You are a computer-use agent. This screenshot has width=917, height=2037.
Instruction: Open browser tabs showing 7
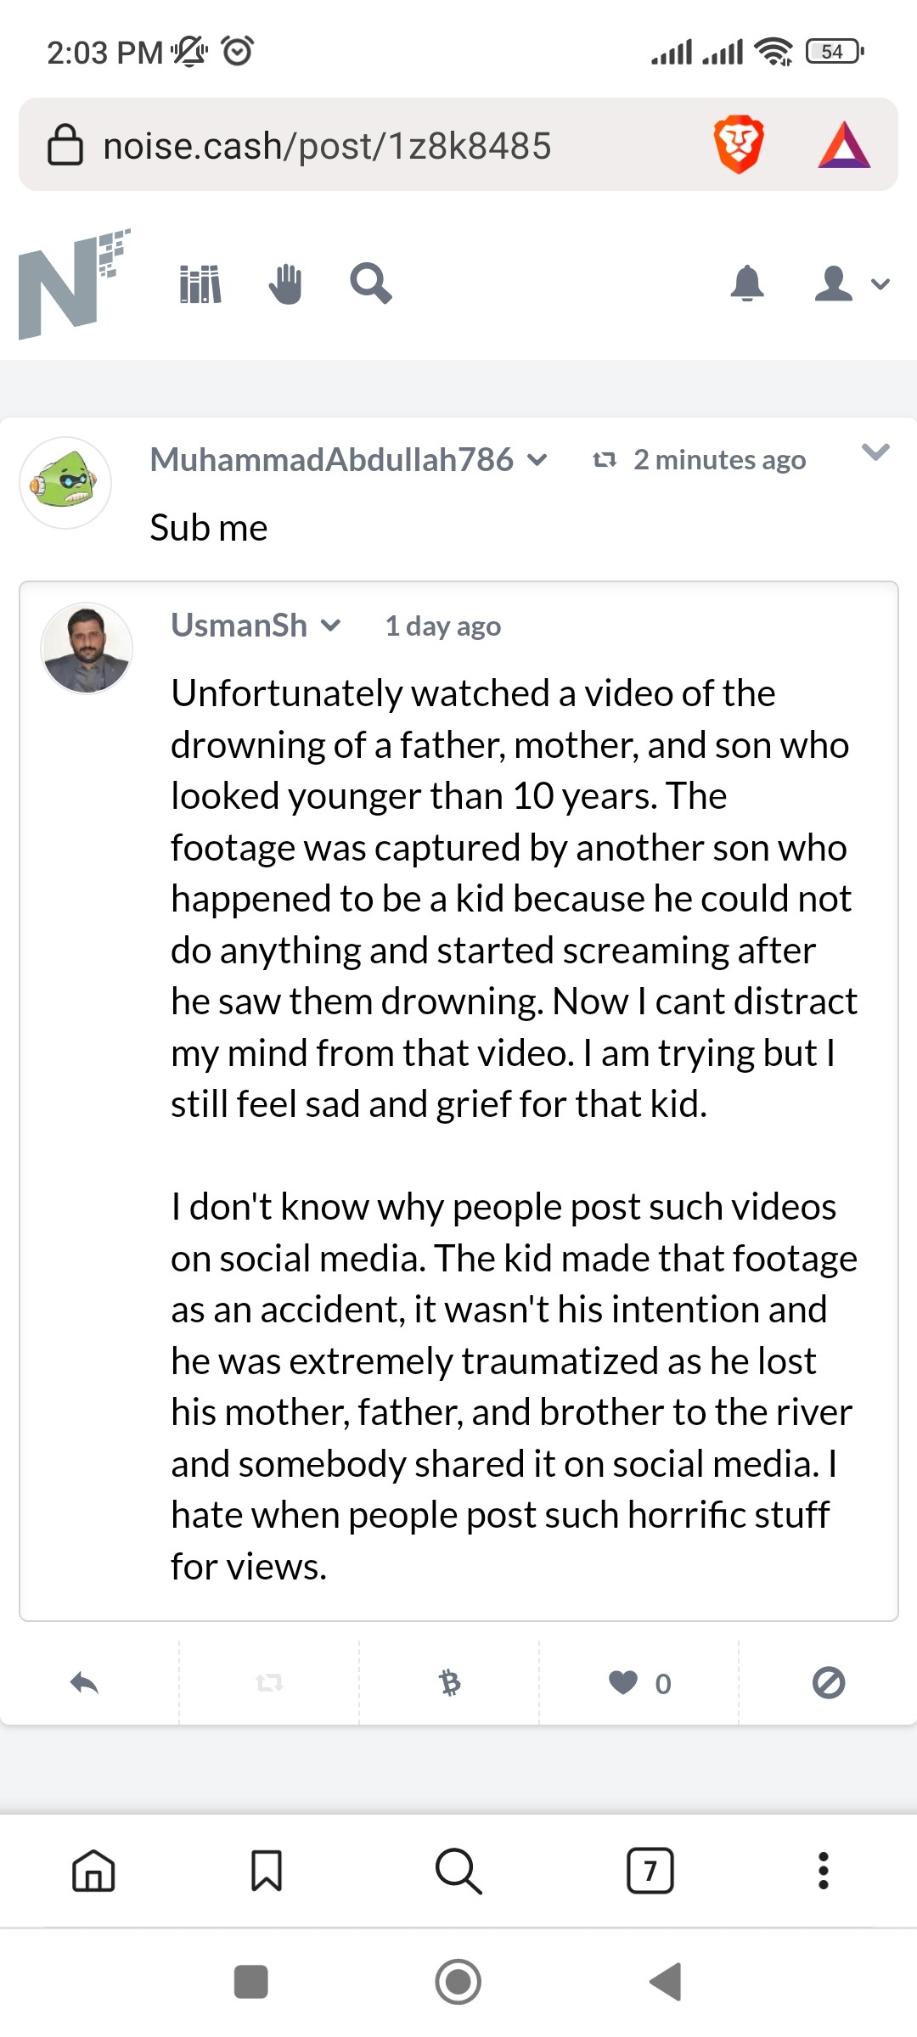coord(650,1871)
